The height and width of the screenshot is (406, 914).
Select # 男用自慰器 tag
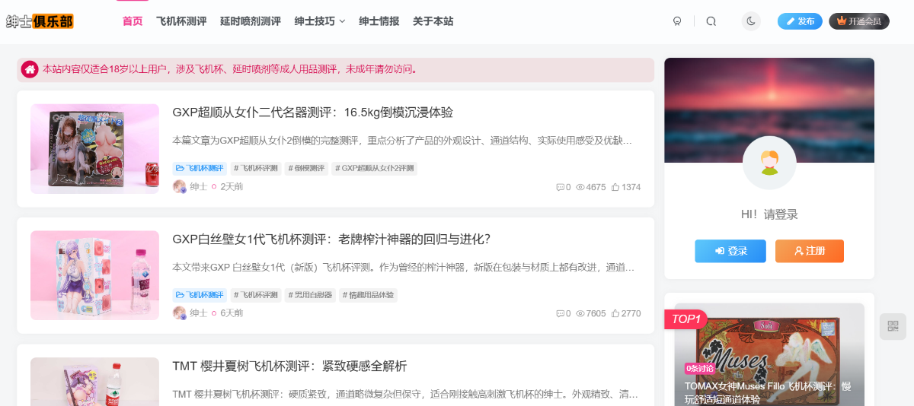[309, 295]
